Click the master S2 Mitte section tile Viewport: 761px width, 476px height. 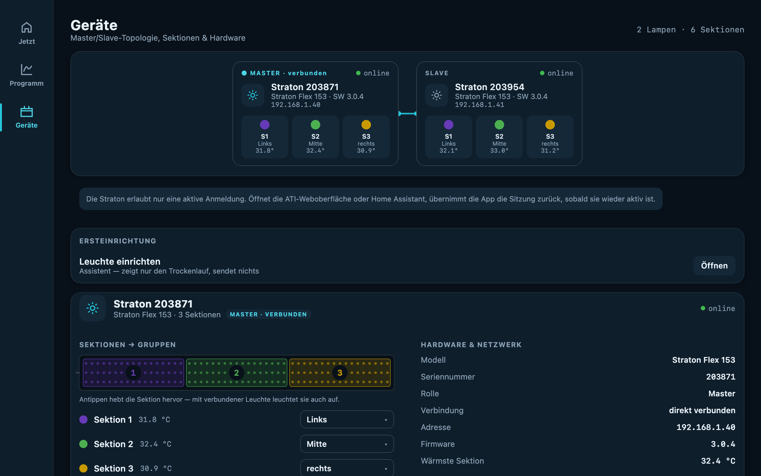pos(315,137)
